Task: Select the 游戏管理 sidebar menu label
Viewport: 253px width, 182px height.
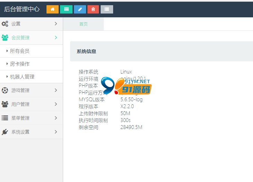Action: (20, 90)
